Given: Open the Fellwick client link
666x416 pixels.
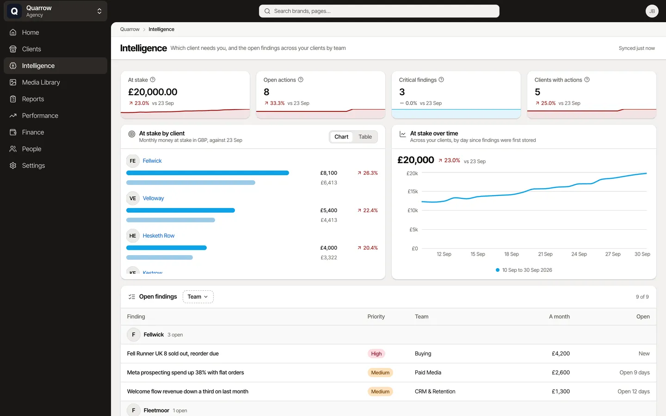Looking at the screenshot, I should [x=152, y=161].
